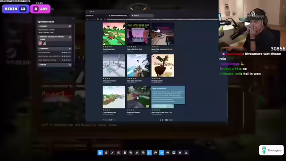Open overlay settings gear icon
This screenshot has width=286, height=161.
tap(180, 153)
